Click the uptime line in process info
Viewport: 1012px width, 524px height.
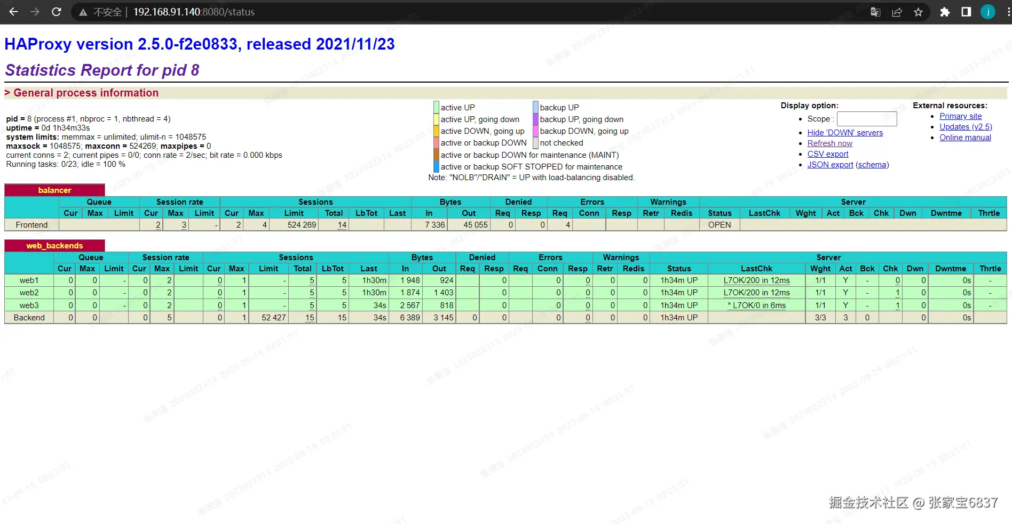coord(48,128)
